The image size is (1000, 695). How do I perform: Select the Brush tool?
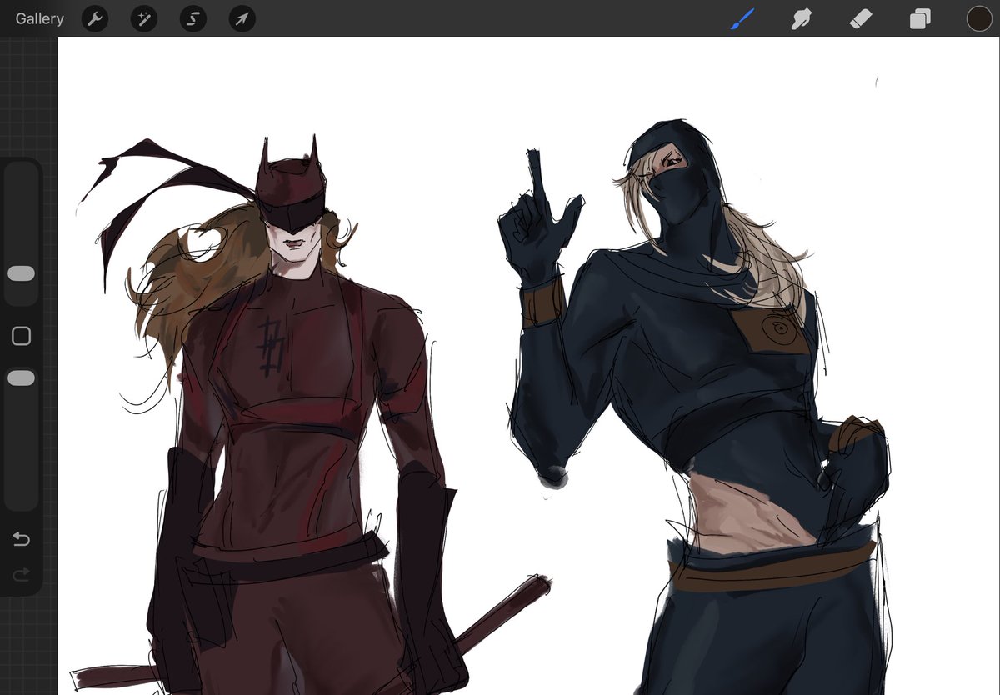click(742, 18)
